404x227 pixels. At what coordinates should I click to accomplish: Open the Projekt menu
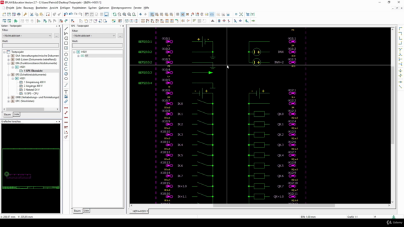pyautogui.click(x=10, y=8)
